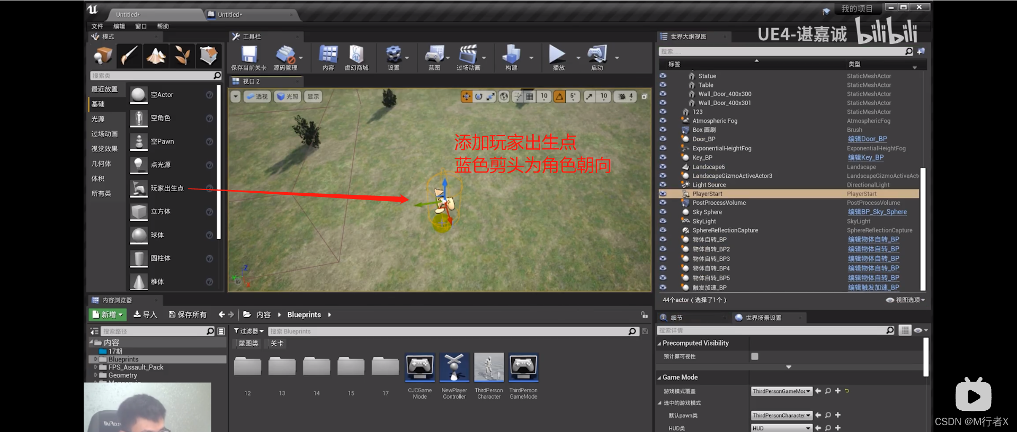Toggle world/local coordinate globe icon
Image resolution: width=1017 pixels, height=432 pixels.
click(504, 96)
